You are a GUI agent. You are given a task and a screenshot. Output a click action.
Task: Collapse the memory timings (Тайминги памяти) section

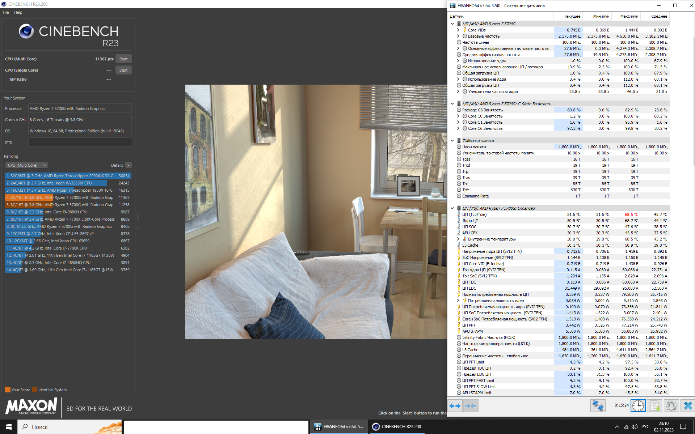pos(452,141)
